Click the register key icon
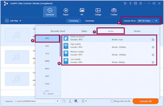The height and width of the screenshot is (107, 164). pos(130,3)
